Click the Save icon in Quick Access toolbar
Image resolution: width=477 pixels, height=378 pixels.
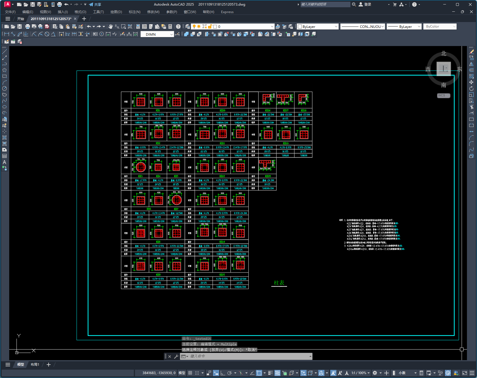32,4
